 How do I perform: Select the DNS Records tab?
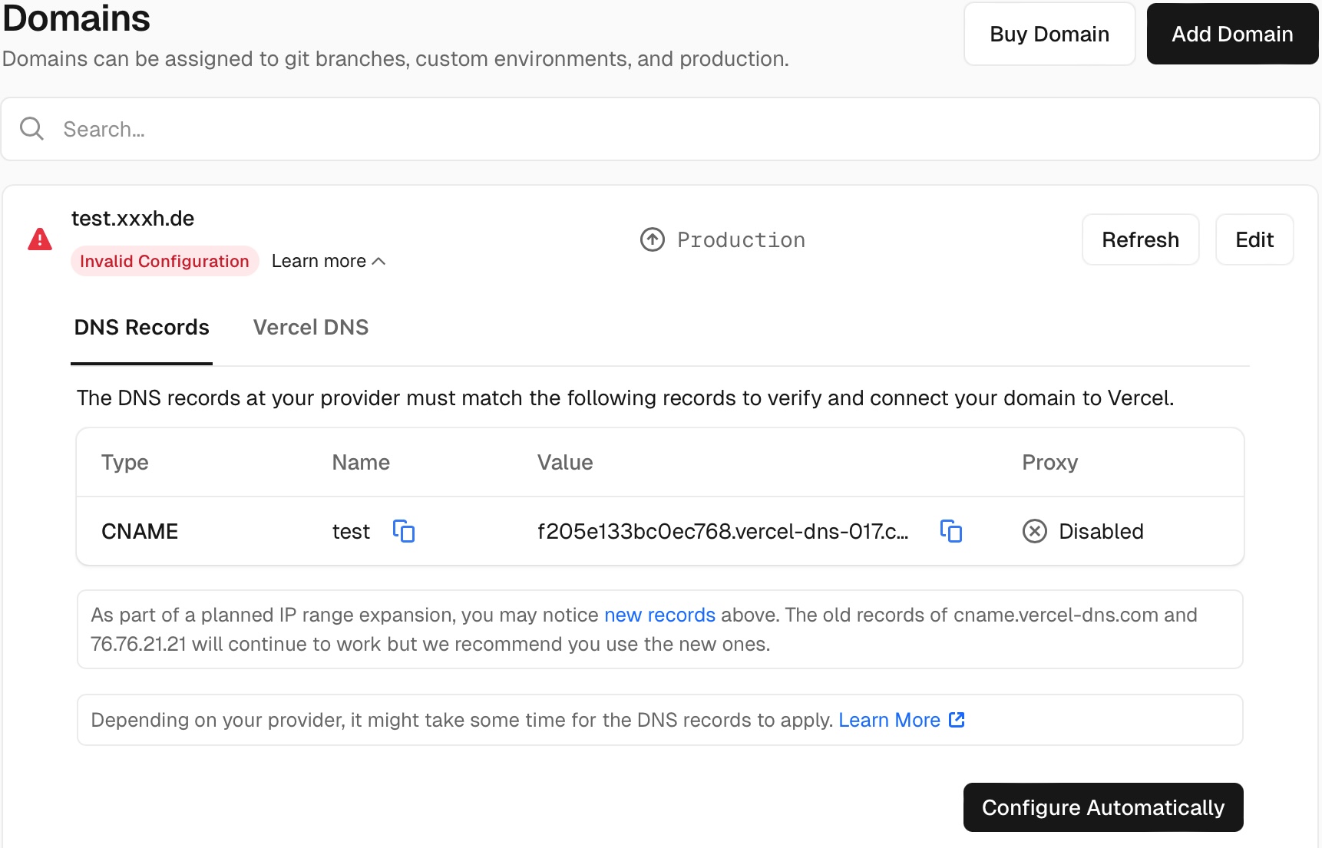coord(141,328)
